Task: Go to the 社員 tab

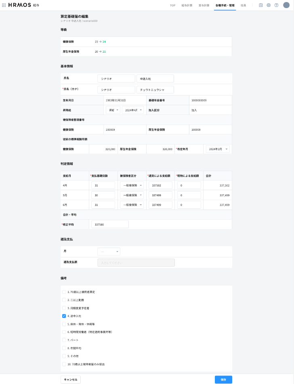Action: (x=243, y=5)
